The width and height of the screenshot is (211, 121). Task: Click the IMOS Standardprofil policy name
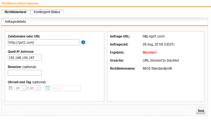(x=157, y=69)
